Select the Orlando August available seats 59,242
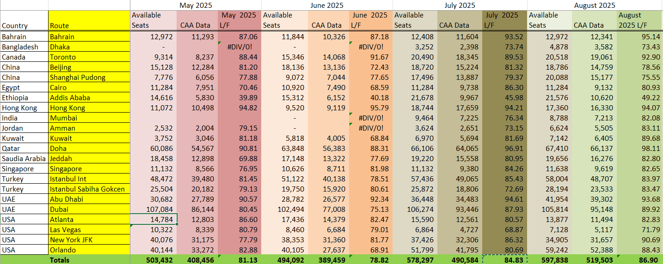This screenshot has height=264, width=663. click(x=549, y=250)
